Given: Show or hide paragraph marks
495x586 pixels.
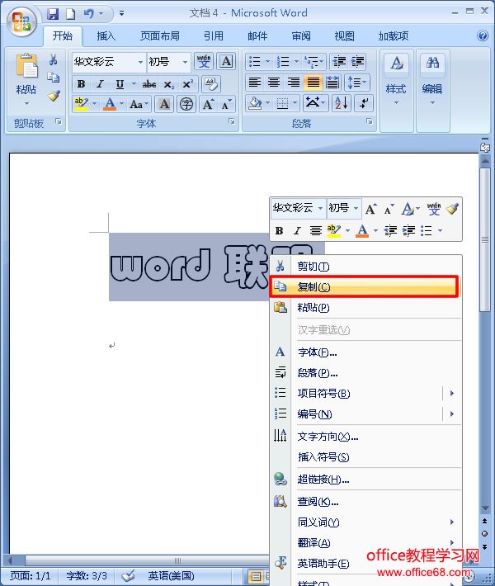Looking at the screenshot, I should click(363, 103).
